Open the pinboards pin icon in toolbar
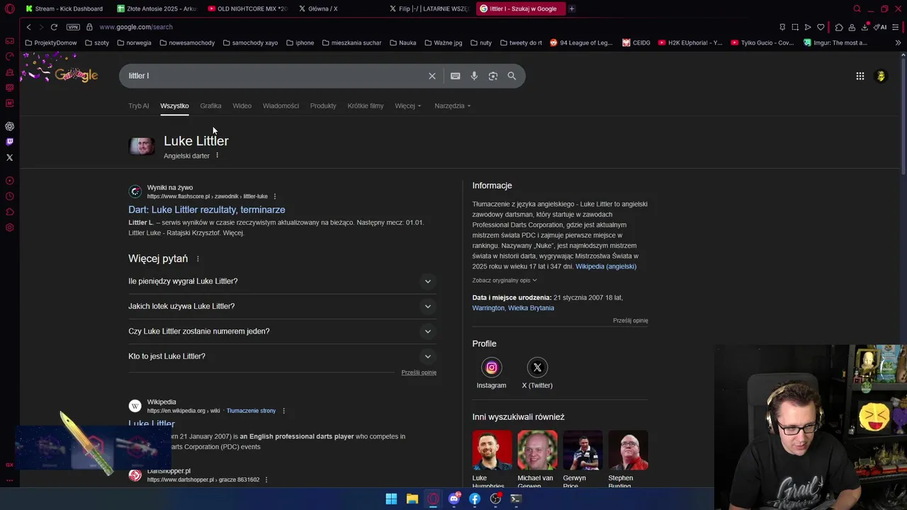The width and height of the screenshot is (907, 510). [782, 27]
